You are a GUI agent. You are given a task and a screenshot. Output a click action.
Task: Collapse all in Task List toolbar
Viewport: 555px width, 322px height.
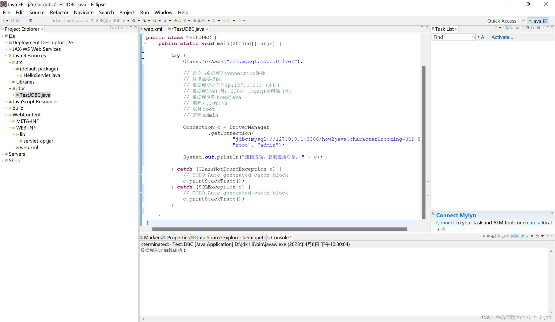click(532, 28)
